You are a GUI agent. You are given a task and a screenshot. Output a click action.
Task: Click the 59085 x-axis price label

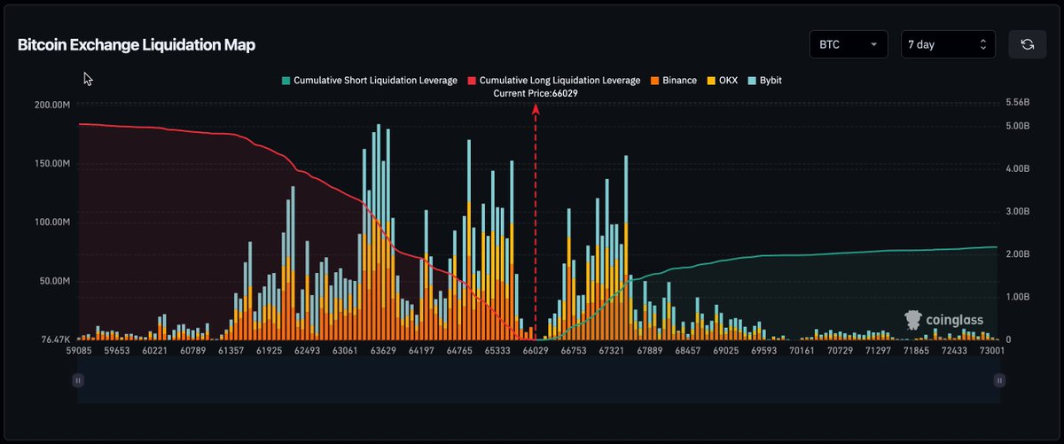pyautogui.click(x=80, y=352)
